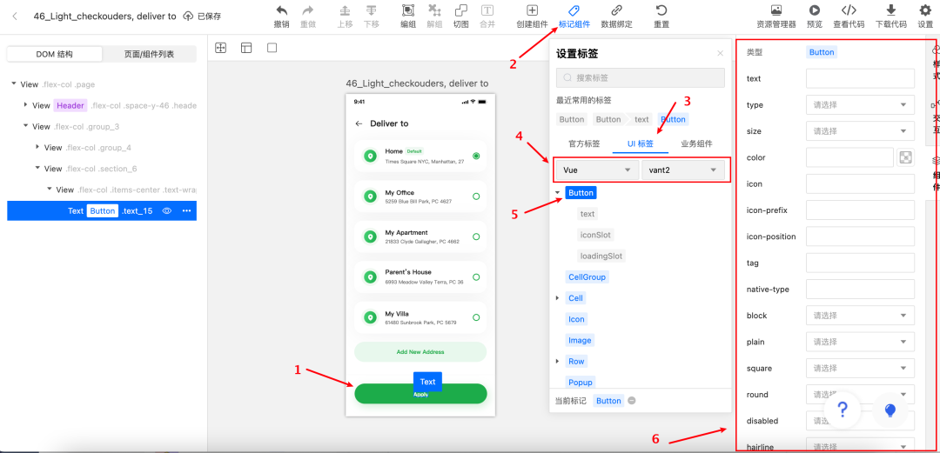Switch to 官方标签 tab
The width and height of the screenshot is (940, 453).
click(584, 143)
